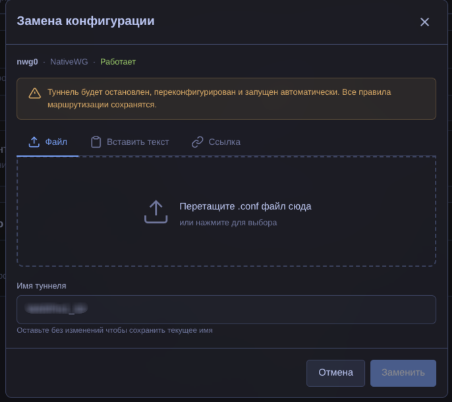Click the Имя туннеля label

point(42,286)
